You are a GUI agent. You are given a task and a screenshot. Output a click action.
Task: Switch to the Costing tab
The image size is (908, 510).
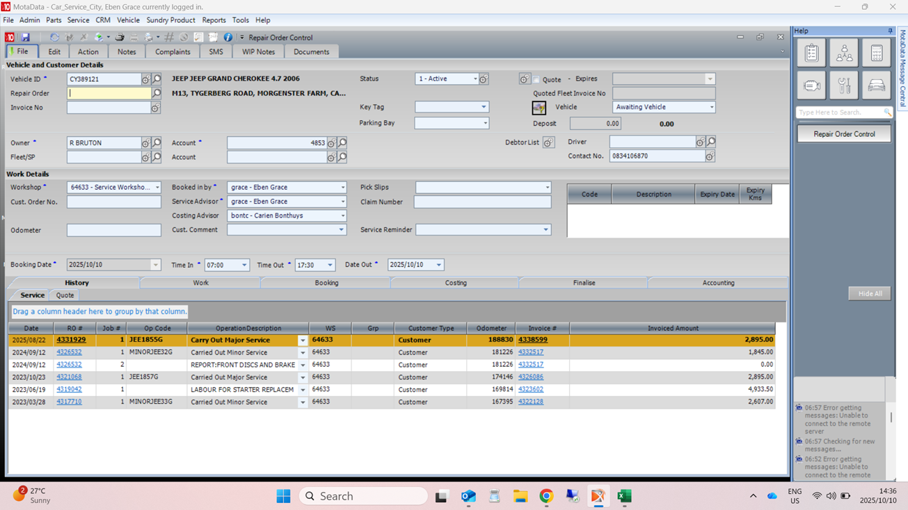[456, 283]
